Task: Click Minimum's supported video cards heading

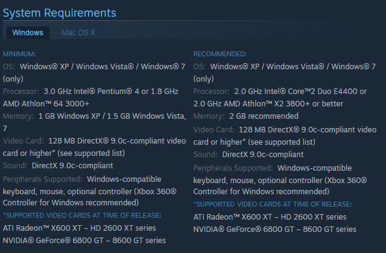Action: (82, 215)
